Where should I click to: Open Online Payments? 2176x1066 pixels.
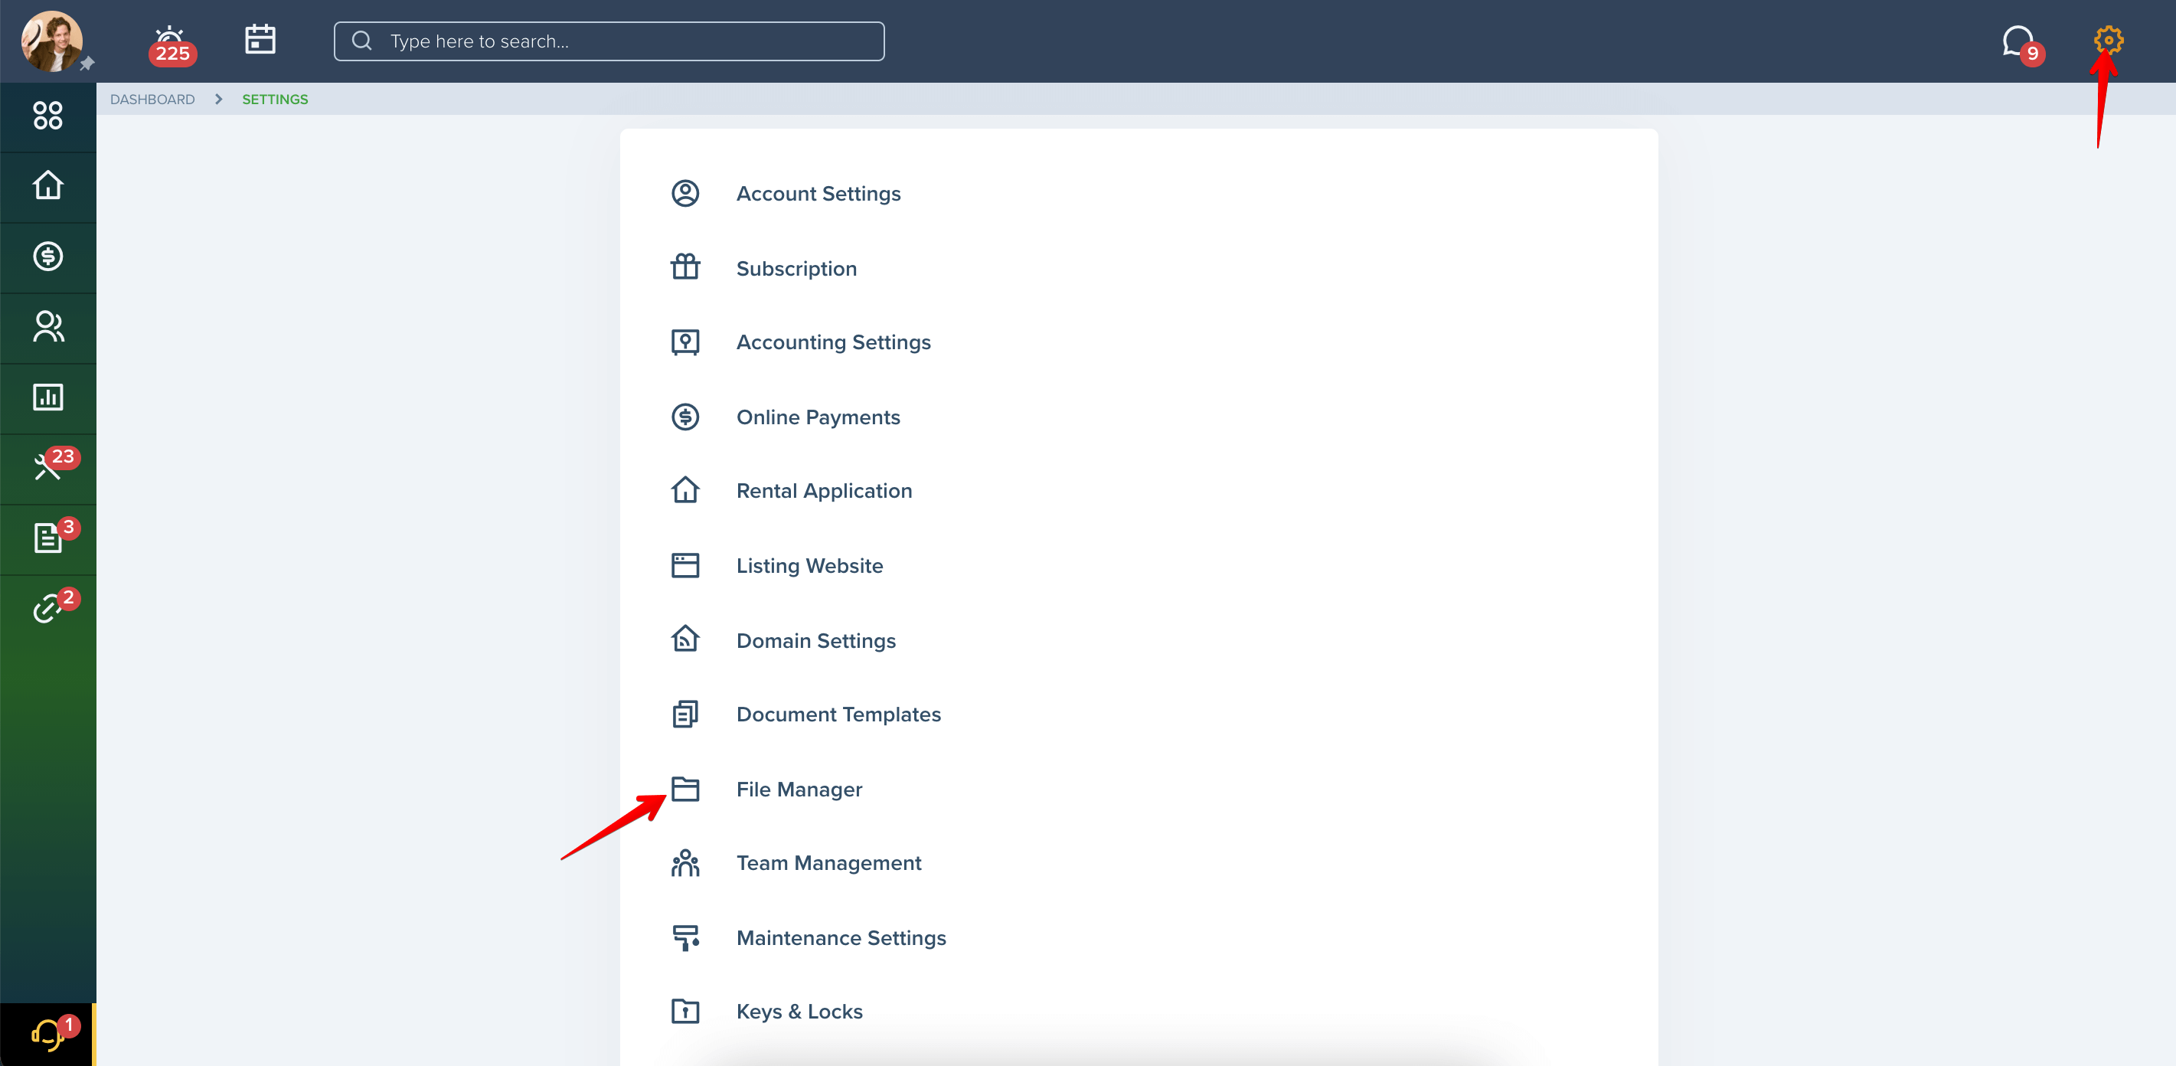tap(818, 417)
